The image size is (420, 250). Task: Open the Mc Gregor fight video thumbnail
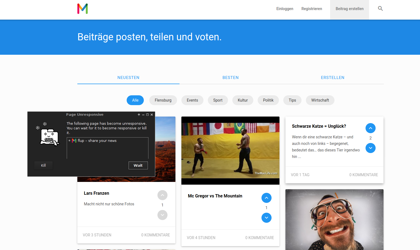[230, 150]
